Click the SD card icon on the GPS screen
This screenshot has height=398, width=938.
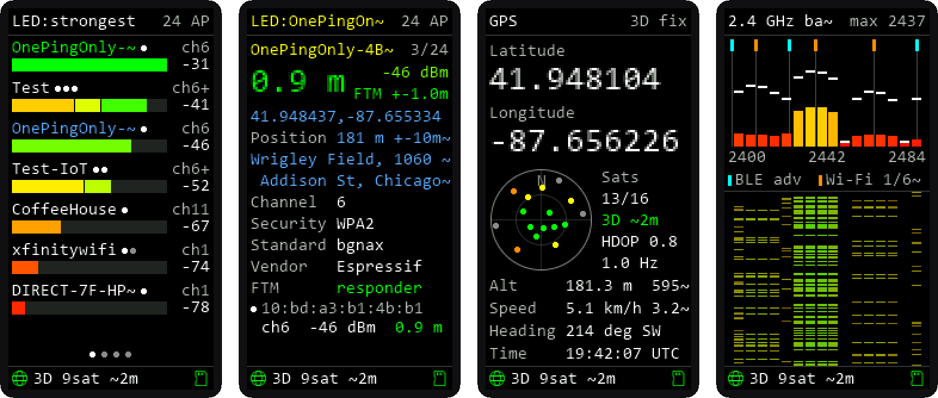point(679,378)
